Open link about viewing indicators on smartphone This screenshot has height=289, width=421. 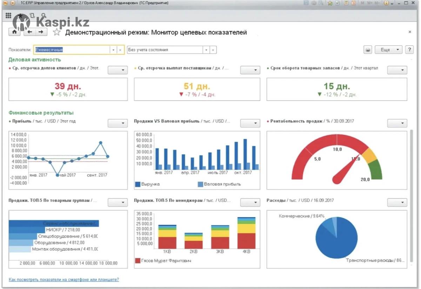tap(64, 280)
